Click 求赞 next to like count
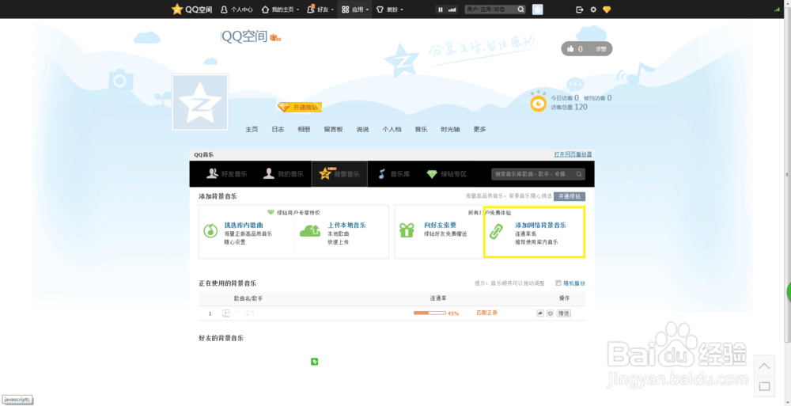Screen dimensions: 791x406 [x=600, y=49]
